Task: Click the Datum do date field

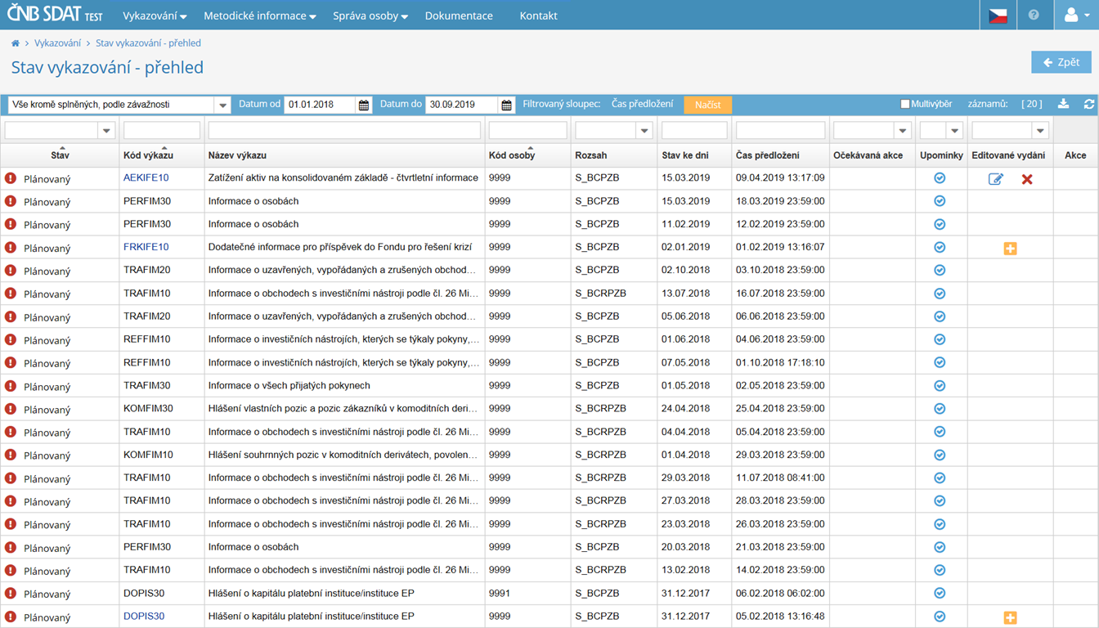Action: click(x=461, y=105)
